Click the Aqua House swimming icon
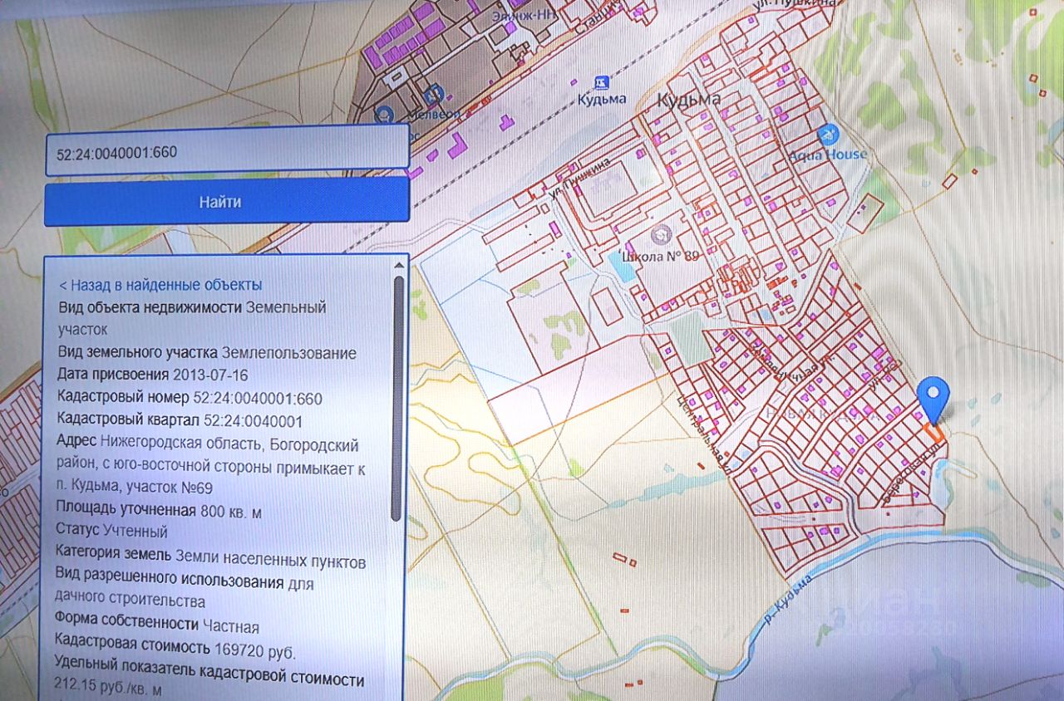This screenshot has width=1064, height=701. (827, 135)
